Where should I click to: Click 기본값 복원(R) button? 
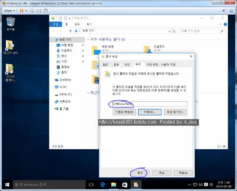[124, 112]
